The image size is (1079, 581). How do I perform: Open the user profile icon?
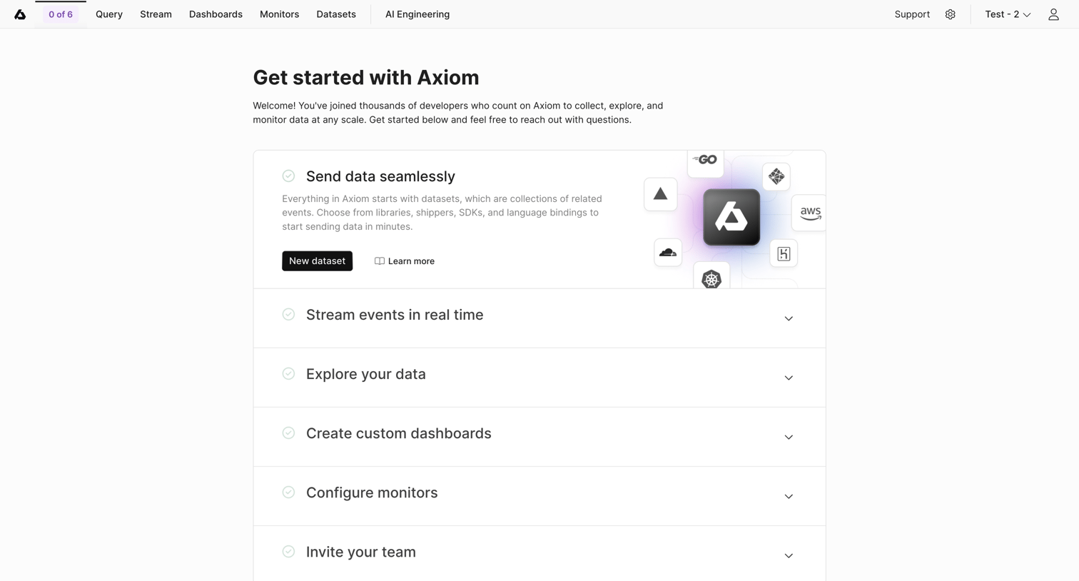tap(1053, 14)
